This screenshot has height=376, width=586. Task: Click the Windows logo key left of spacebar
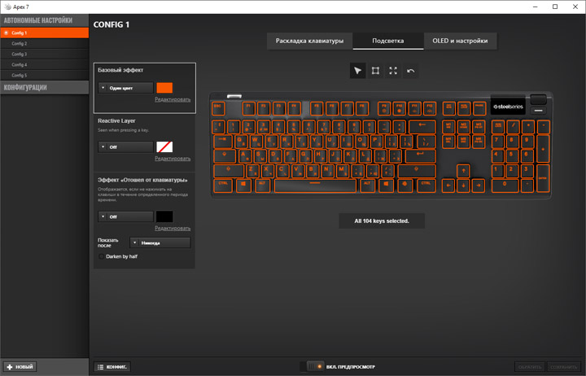point(243,186)
